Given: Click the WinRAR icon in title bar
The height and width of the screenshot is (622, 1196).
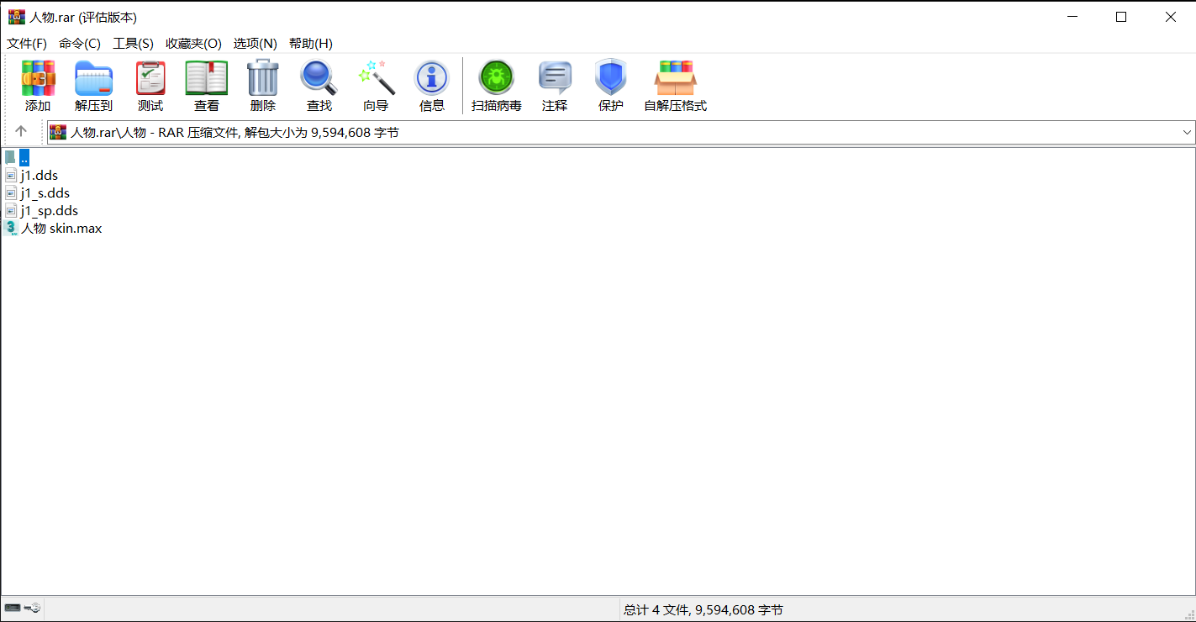Looking at the screenshot, I should 17,17.
